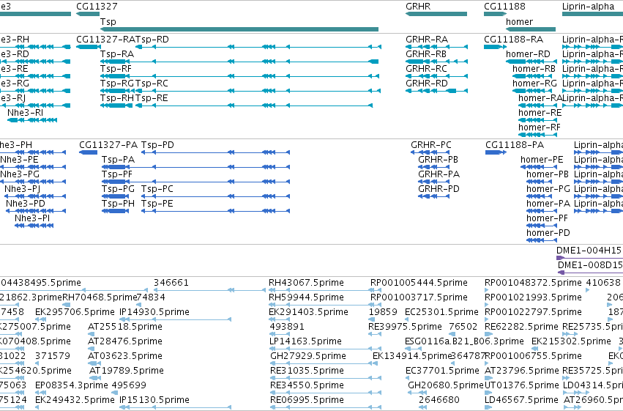Open the homer-PE protein label
The image size is (623, 411).
tap(542, 160)
